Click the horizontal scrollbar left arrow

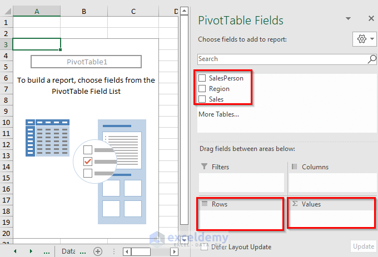(x=127, y=251)
